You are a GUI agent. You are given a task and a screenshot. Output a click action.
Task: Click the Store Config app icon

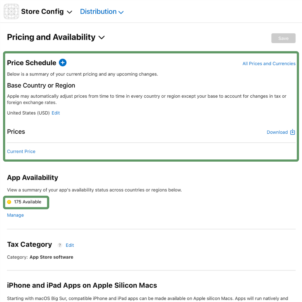(x=11, y=11)
